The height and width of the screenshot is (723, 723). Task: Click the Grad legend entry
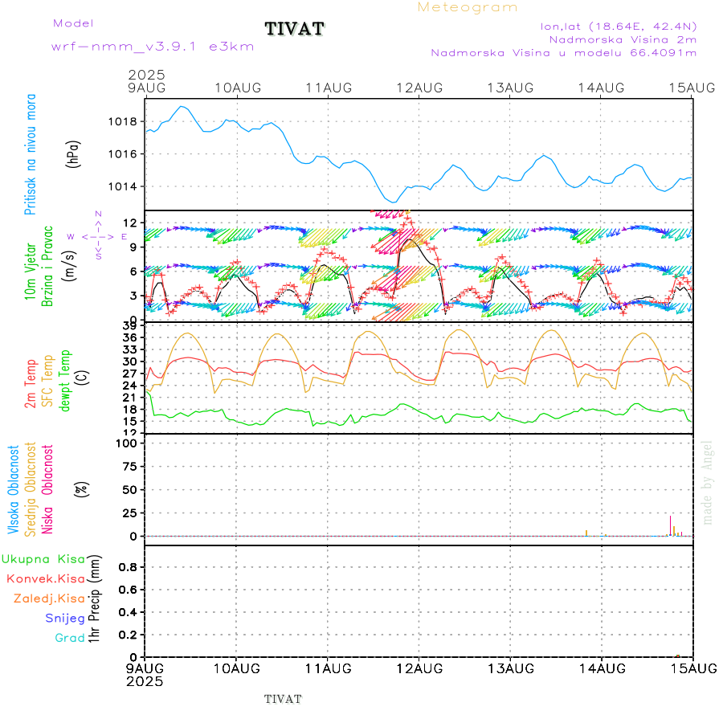(69, 638)
